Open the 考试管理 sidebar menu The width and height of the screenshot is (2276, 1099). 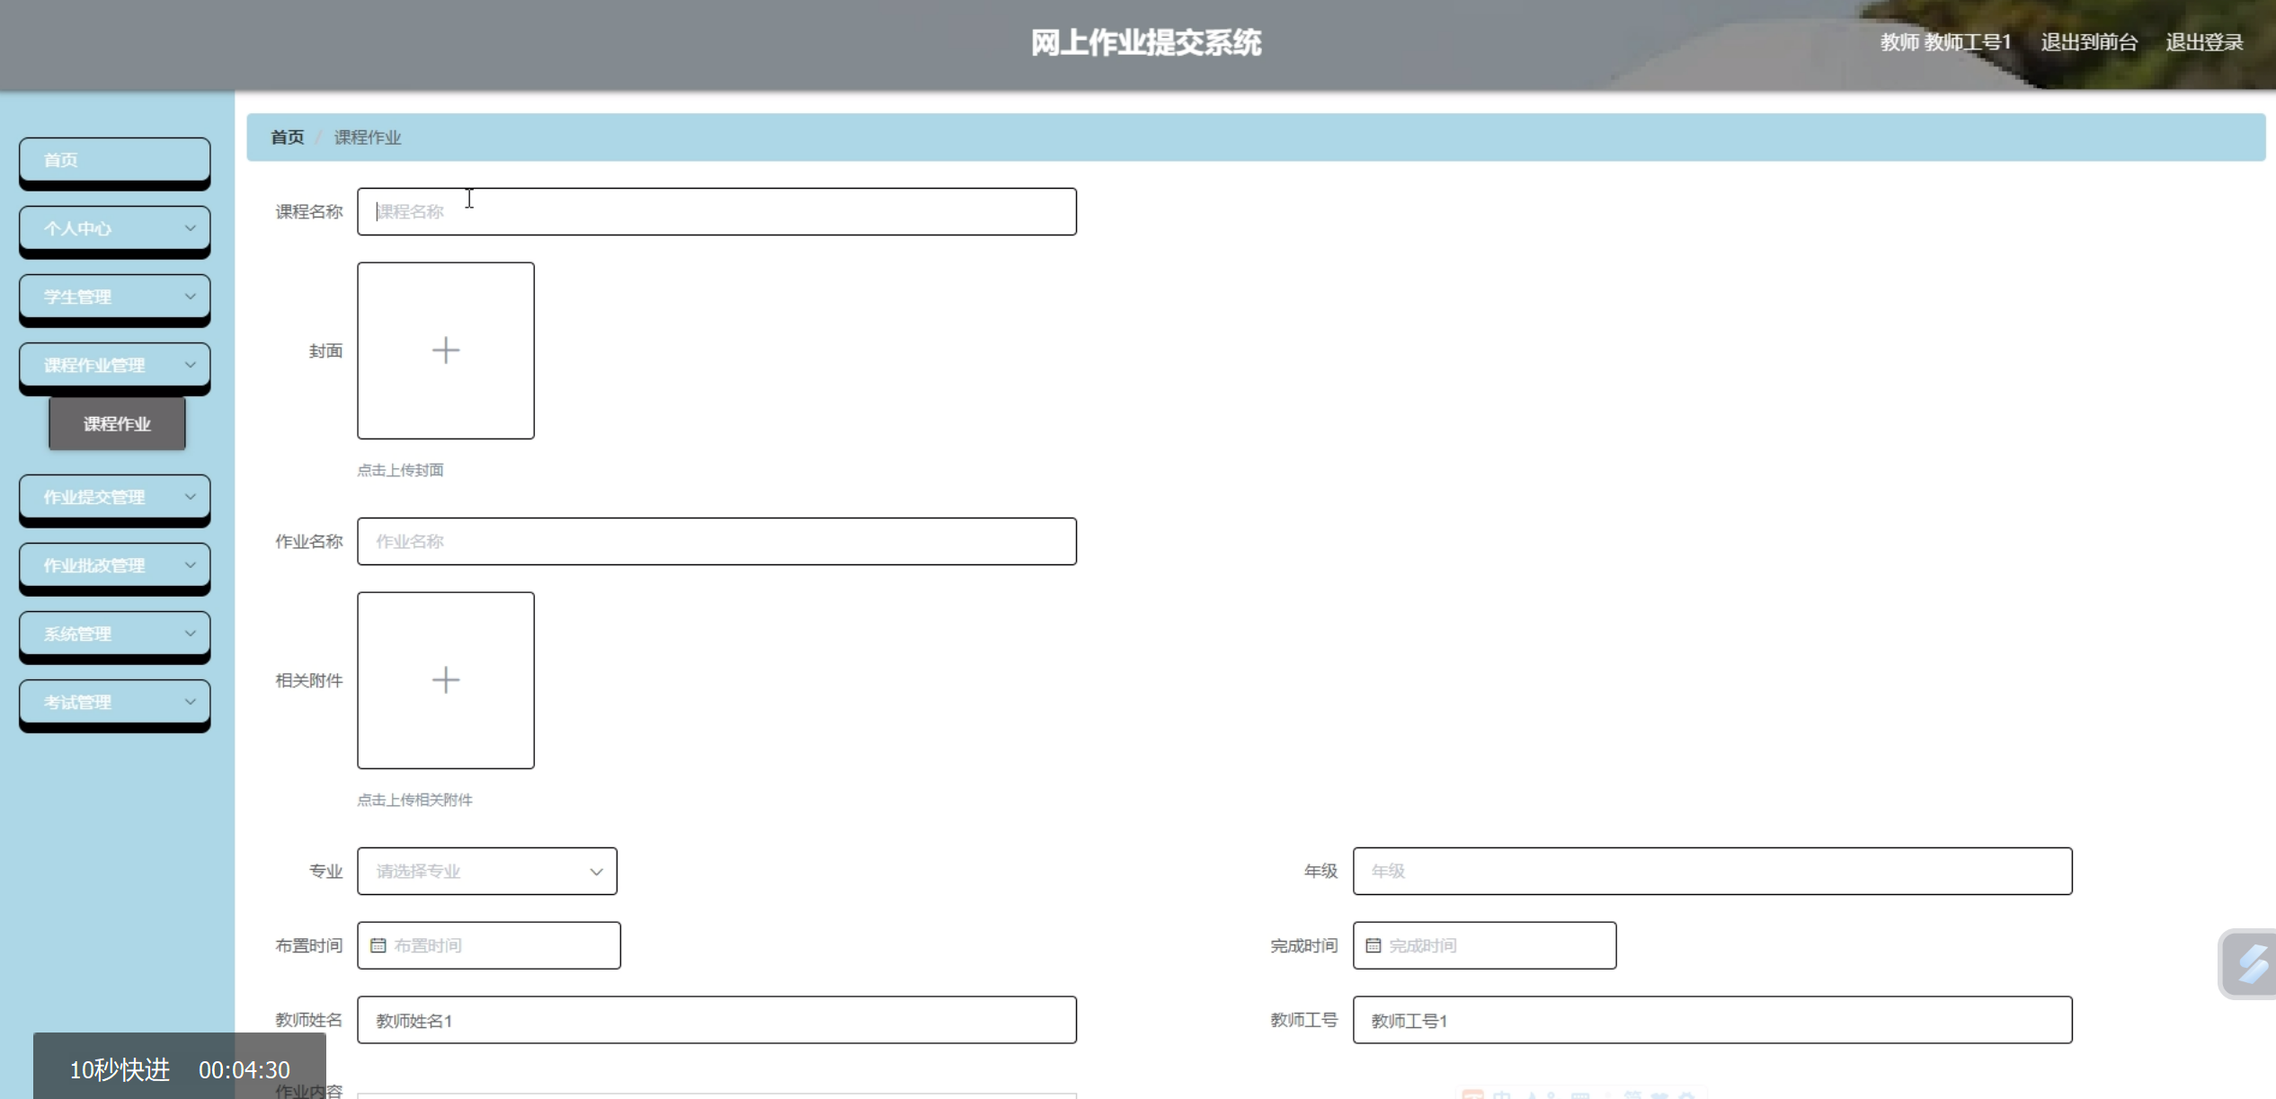114,702
